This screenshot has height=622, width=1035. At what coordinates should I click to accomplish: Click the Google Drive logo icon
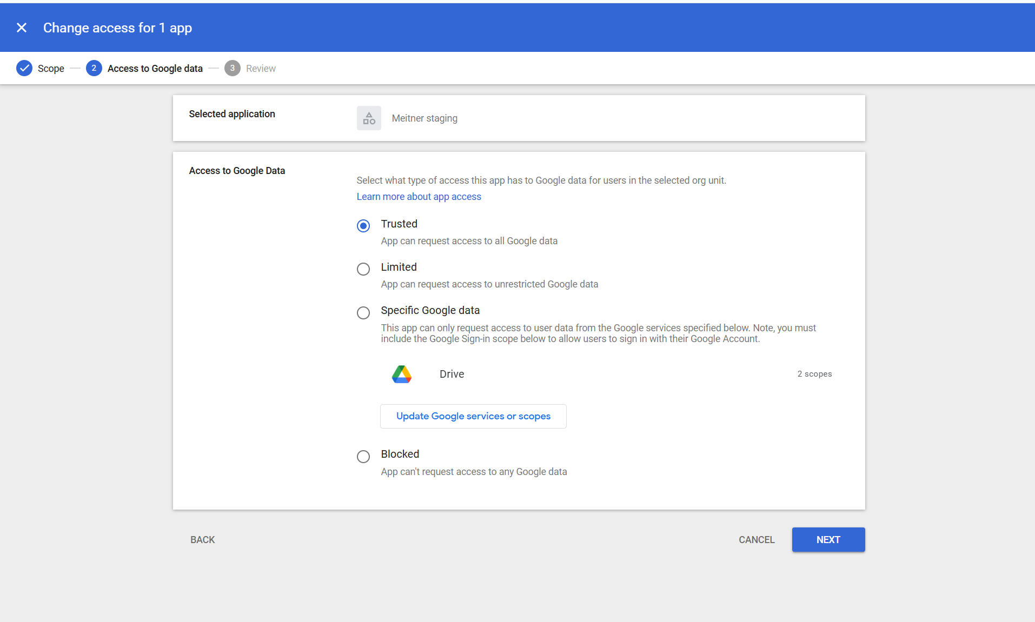402,374
